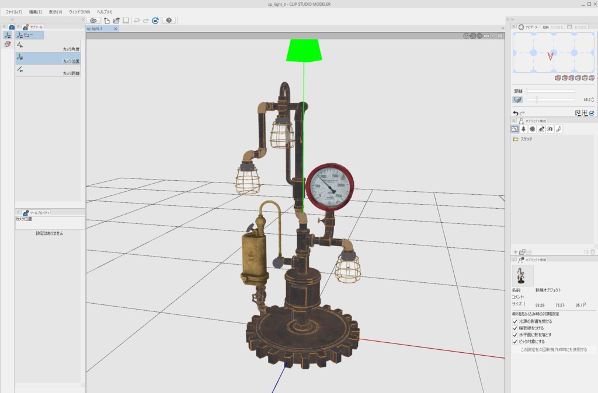
Task: Collapse the left subtool panel with the chevron
Action: [x=82, y=19]
